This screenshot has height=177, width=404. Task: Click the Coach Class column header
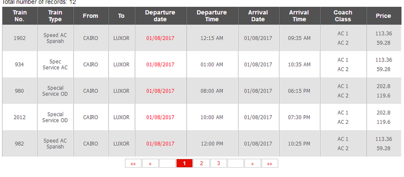coord(343,16)
